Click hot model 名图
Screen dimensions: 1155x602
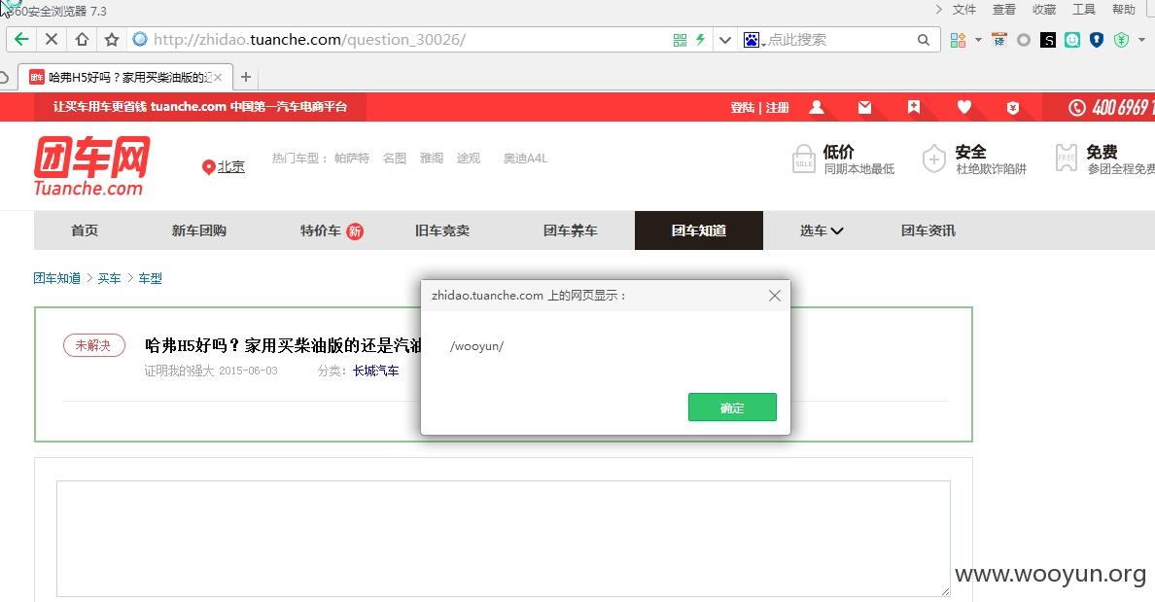[x=394, y=159]
